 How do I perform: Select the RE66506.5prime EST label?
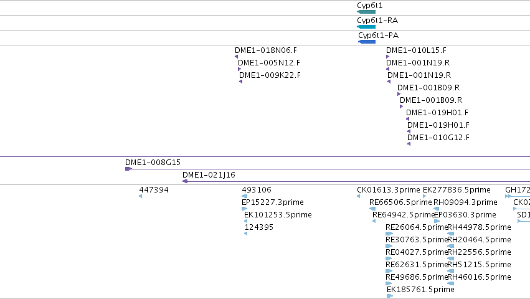tap(400, 202)
